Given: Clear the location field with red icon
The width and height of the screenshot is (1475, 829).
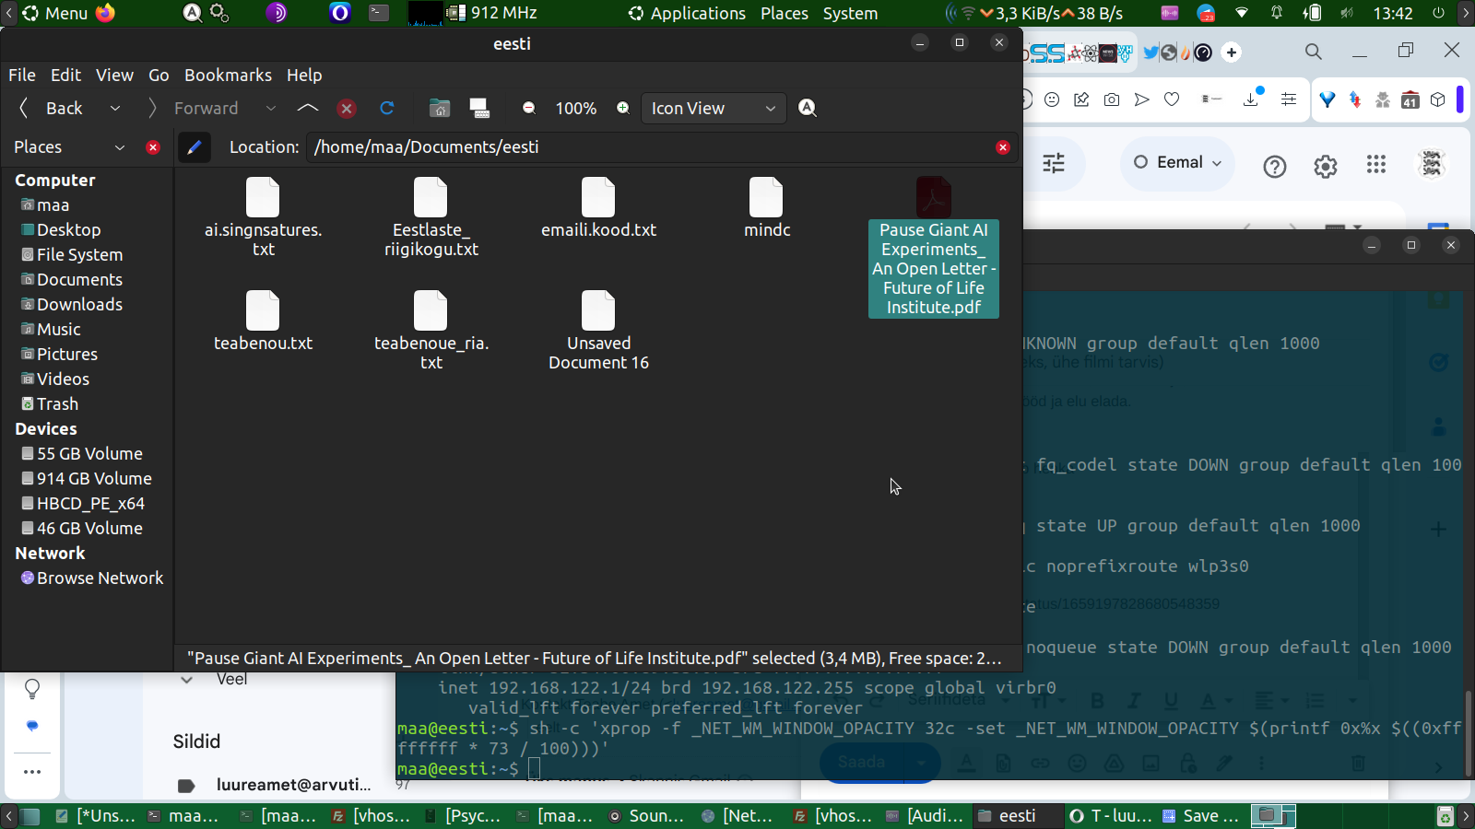Looking at the screenshot, I should pos(1003,147).
